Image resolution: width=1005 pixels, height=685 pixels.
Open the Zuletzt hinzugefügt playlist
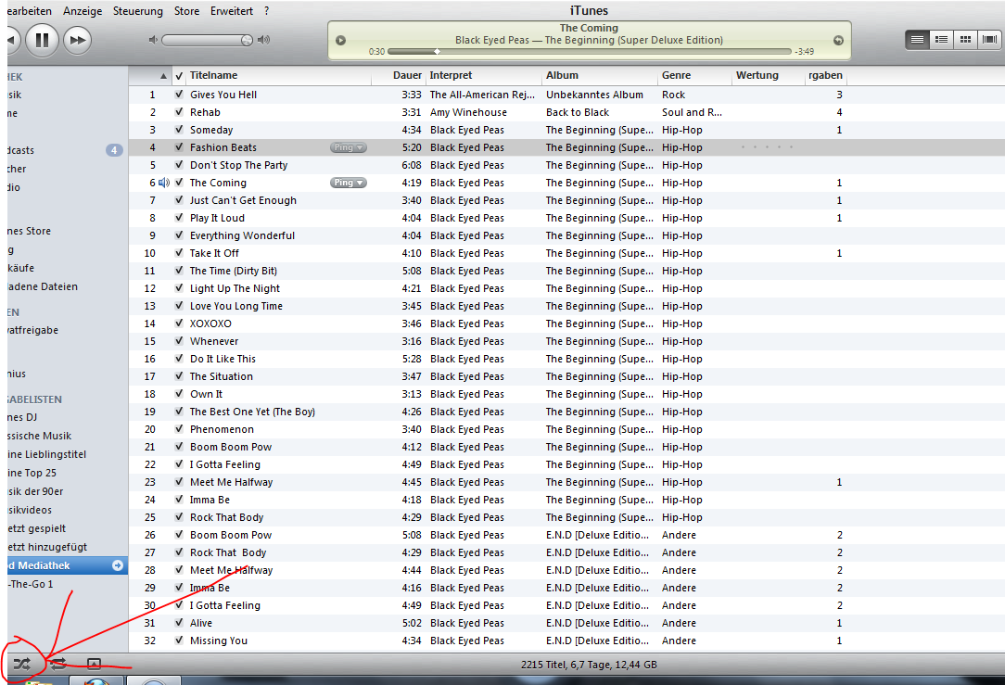point(47,547)
